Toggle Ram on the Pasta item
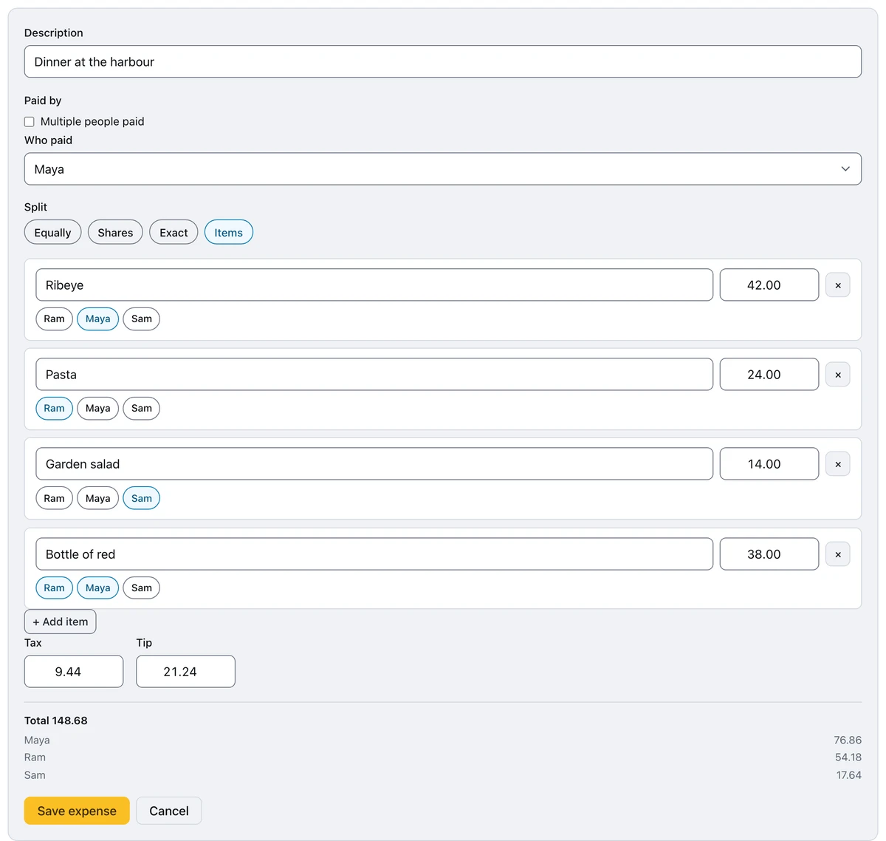 point(54,409)
